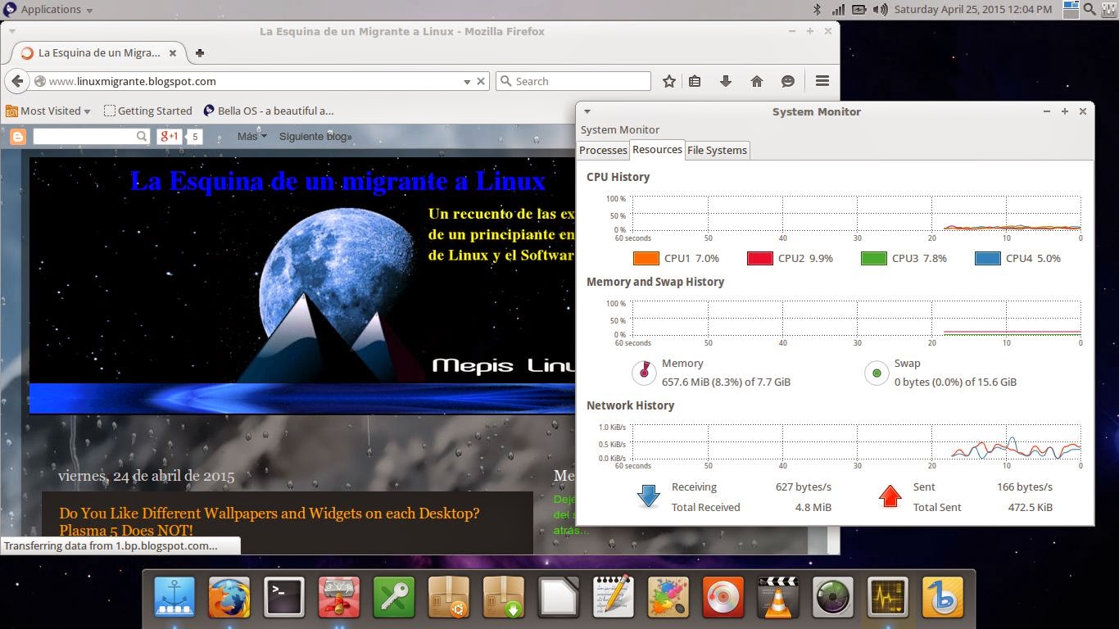1119x629 pixels.
Task: Open the system monitor dock icon
Action: coord(888,597)
